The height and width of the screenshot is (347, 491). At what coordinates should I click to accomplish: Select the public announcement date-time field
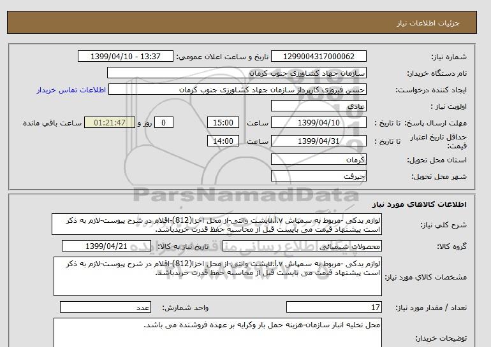[x=125, y=57]
